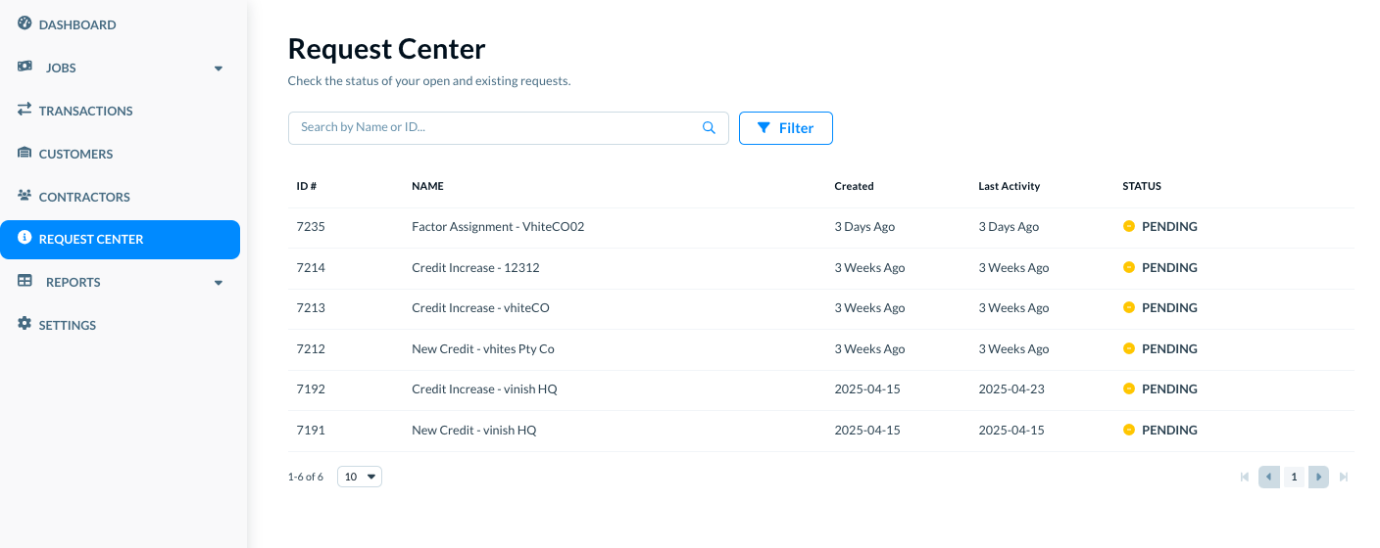Go to Transactions in the sidebar
The image size is (1380, 548).
85,111
